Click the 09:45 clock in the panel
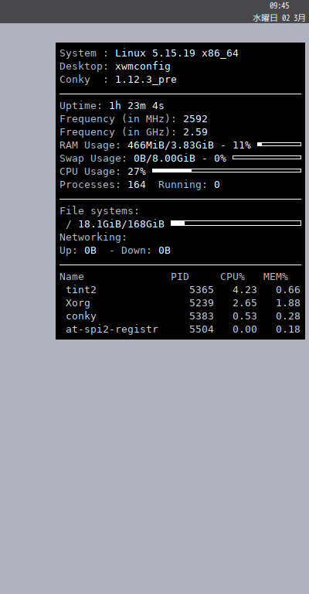The width and height of the screenshot is (309, 594). [x=279, y=5]
